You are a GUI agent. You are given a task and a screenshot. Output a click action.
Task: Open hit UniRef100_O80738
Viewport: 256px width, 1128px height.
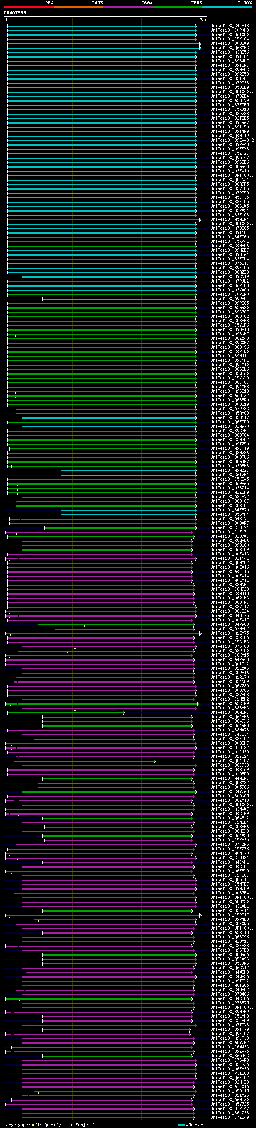pos(230,114)
